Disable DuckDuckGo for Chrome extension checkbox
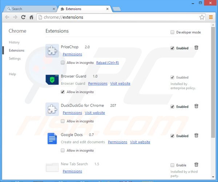The image size is (218, 182). tap(172, 107)
